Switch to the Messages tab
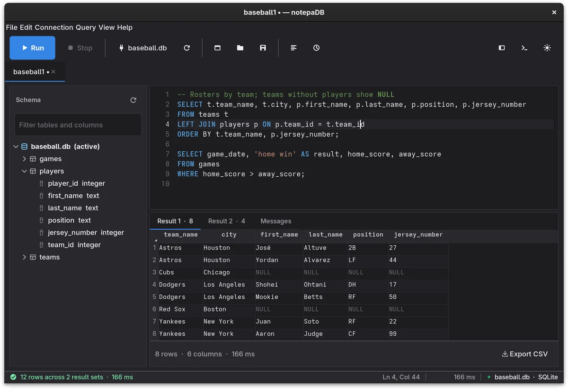The width and height of the screenshot is (568, 389). click(276, 221)
